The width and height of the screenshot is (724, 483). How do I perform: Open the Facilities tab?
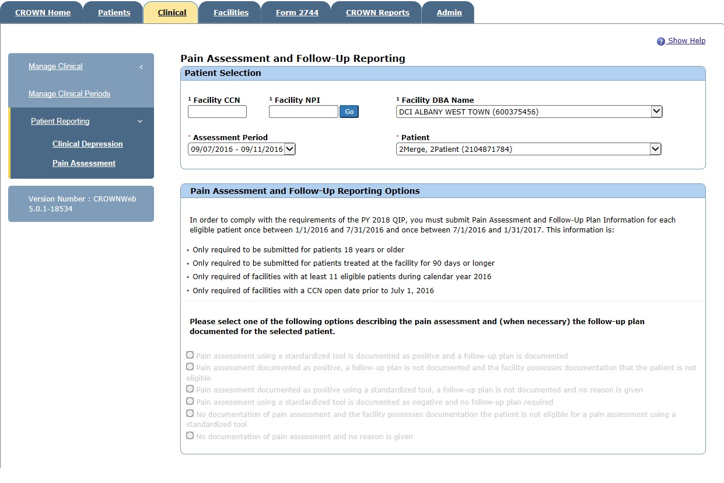pos(230,12)
